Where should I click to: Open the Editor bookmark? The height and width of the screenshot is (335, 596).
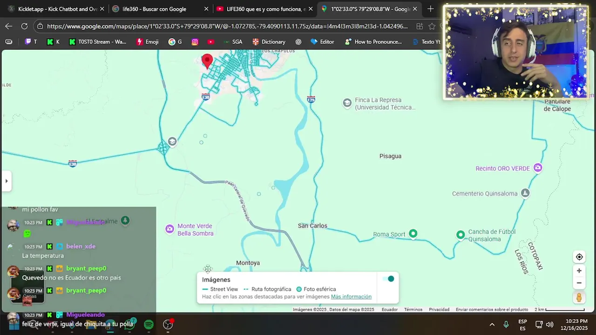pos(322,41)
